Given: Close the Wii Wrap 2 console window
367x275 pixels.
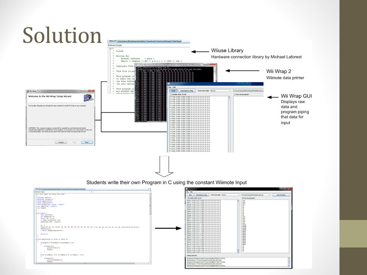Looking at the screenshot, I should pos(213,64).
